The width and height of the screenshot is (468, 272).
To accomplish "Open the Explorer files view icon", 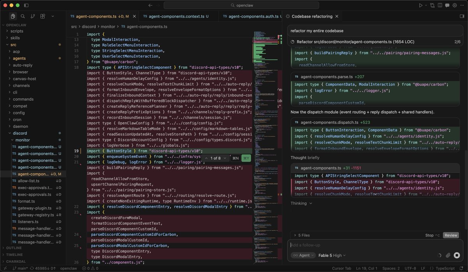I will (13, 16).
